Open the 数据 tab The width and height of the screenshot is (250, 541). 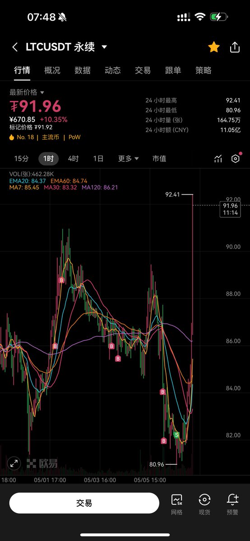(82, 70)
